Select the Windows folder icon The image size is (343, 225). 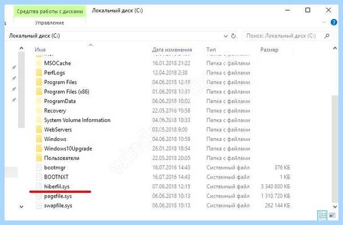39,139
